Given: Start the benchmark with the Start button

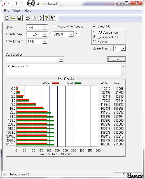Looking at the screenshot, I should click(x=116, y=59).
